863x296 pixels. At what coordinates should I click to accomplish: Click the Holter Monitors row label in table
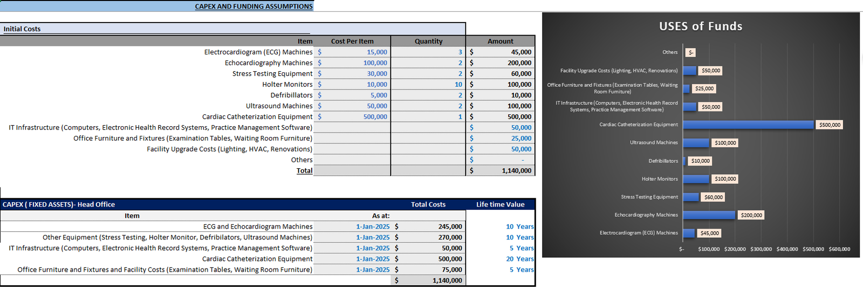pos(287,84)
